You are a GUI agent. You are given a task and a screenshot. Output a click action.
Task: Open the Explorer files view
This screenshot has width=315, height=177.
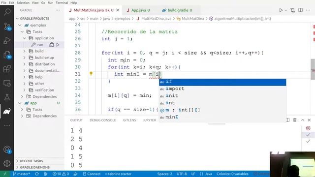pos(7,55)
